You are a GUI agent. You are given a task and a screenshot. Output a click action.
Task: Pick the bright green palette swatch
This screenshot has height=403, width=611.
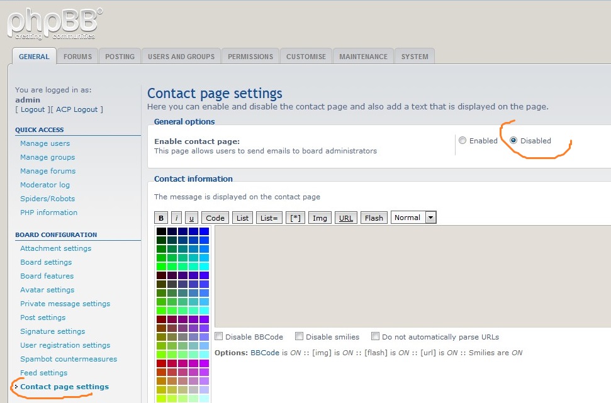[x=161, y=267]
